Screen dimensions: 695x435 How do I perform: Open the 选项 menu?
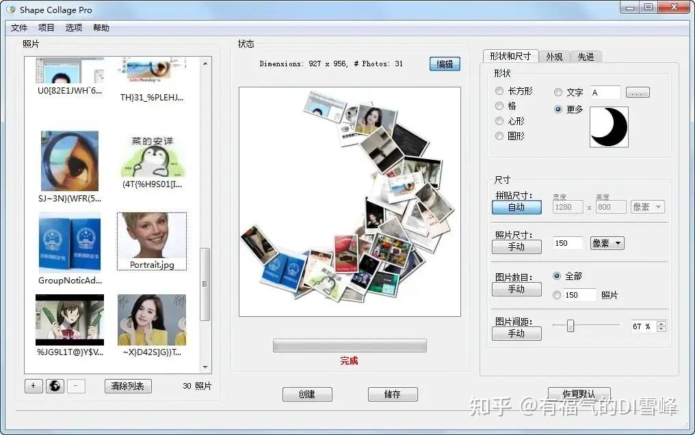point(73,28)
